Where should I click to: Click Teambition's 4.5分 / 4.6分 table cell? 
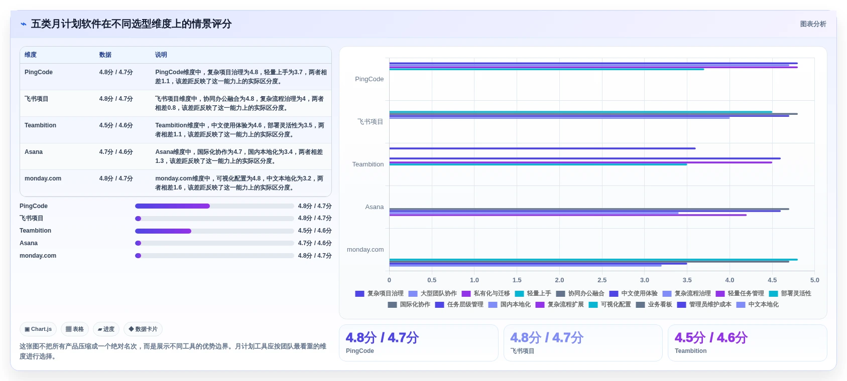click(116, 125)
